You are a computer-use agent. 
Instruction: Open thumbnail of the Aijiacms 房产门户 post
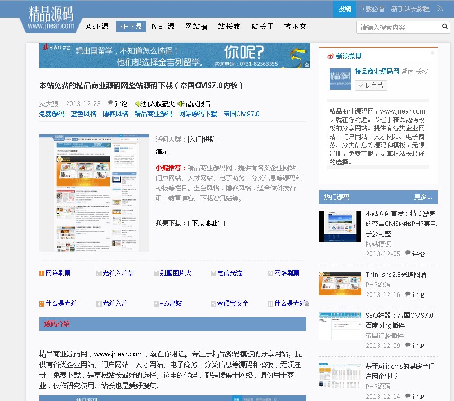[x=340, y=376]
